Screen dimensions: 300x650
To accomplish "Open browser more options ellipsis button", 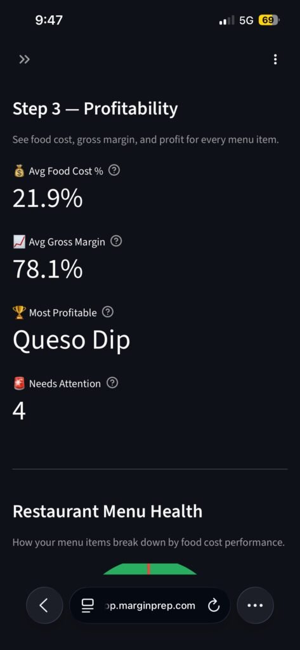I will pyautogui.click(x=255, y=605).
